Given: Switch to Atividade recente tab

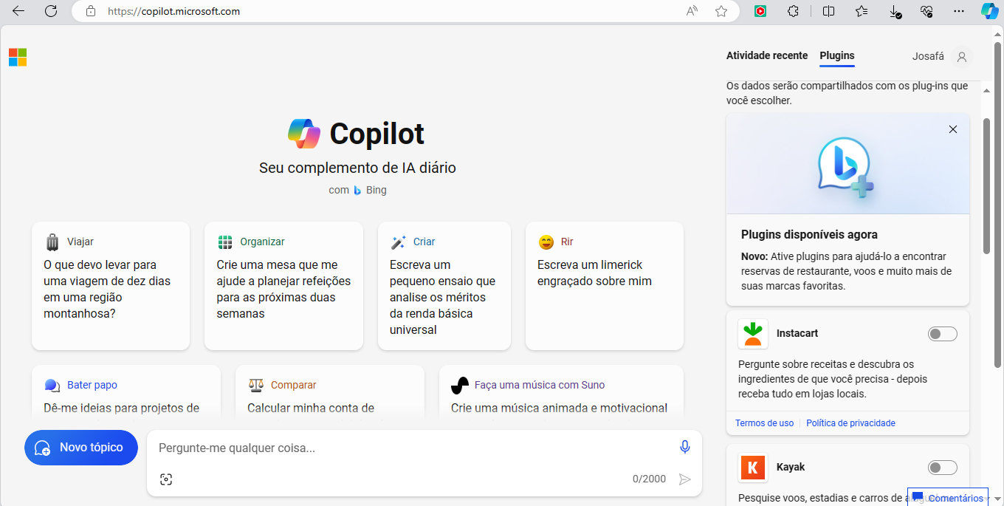Looking at the screenshot, I should click(767, 55).
